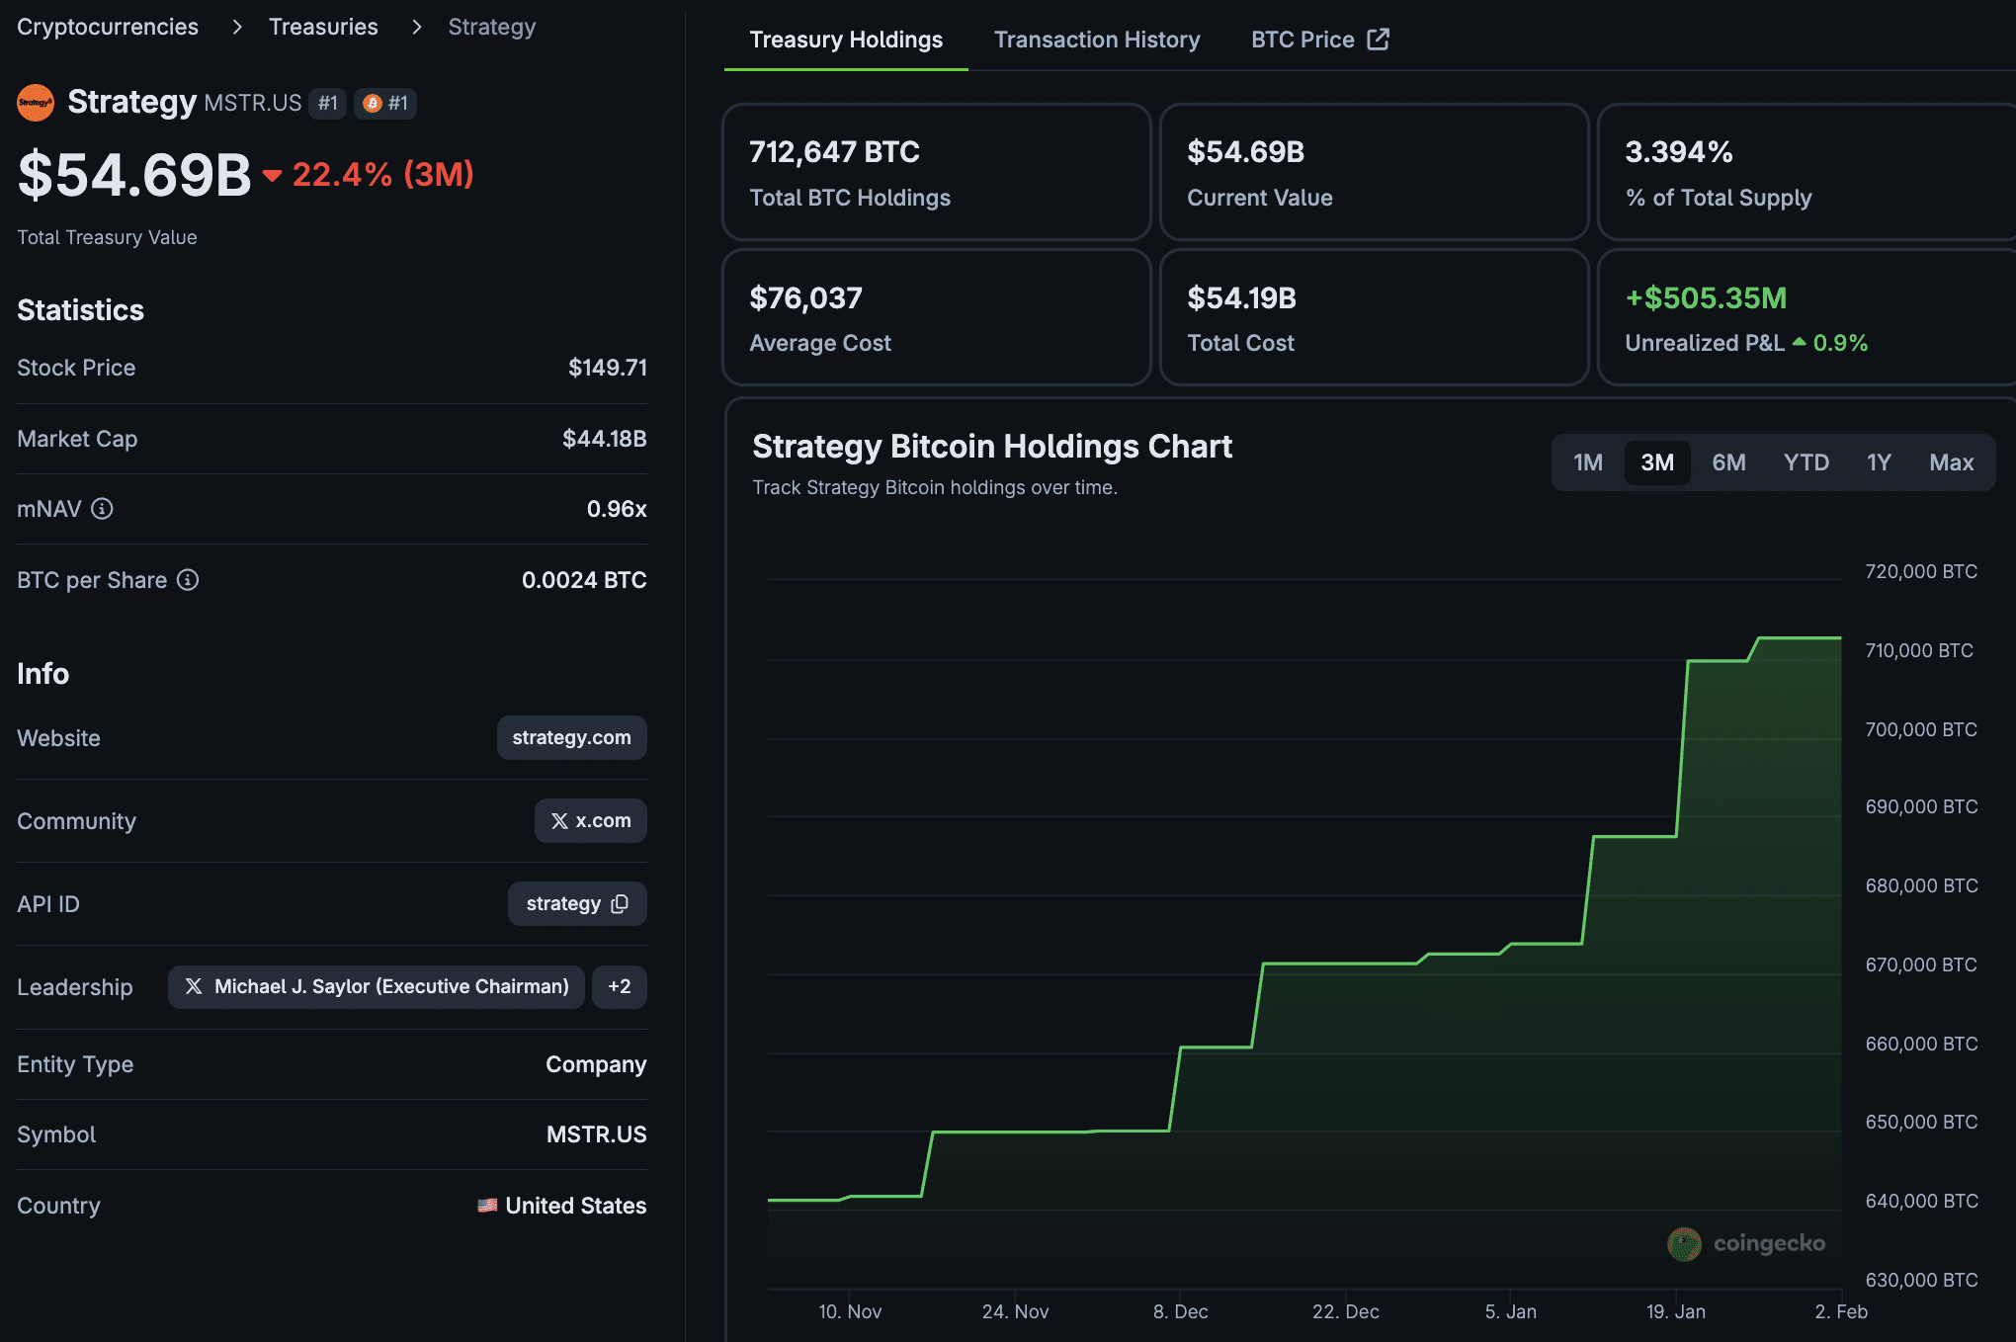2016x1342 pixels.
Task: Click the 0.0024 BTC per share value
Action: (x=584, y=580)
